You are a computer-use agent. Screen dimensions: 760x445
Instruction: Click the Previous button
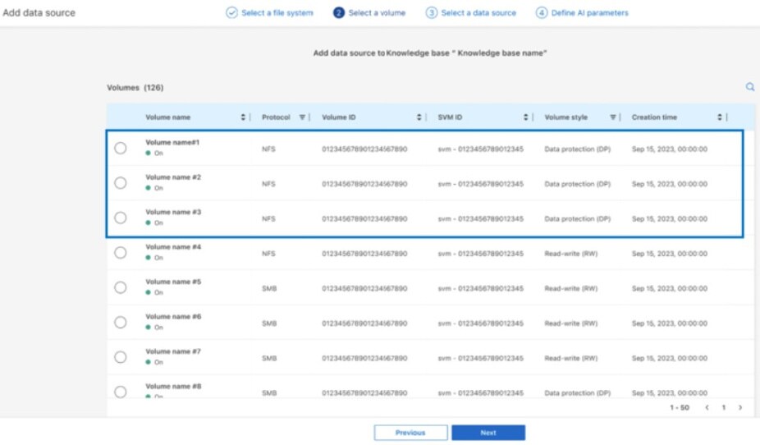coord(410,433)
